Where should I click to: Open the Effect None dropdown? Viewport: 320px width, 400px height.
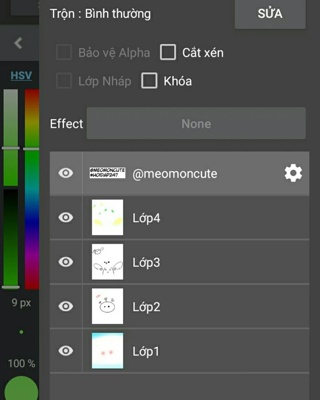[196, 123]
